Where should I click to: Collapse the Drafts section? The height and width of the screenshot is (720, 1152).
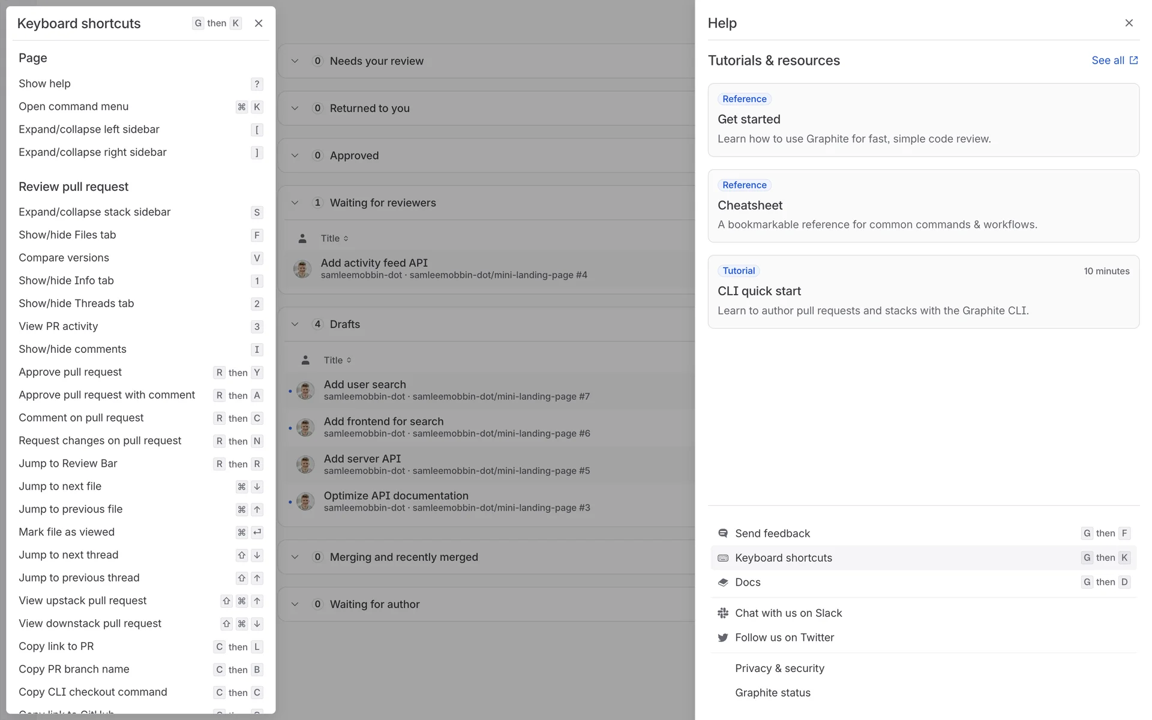point(295,324)
